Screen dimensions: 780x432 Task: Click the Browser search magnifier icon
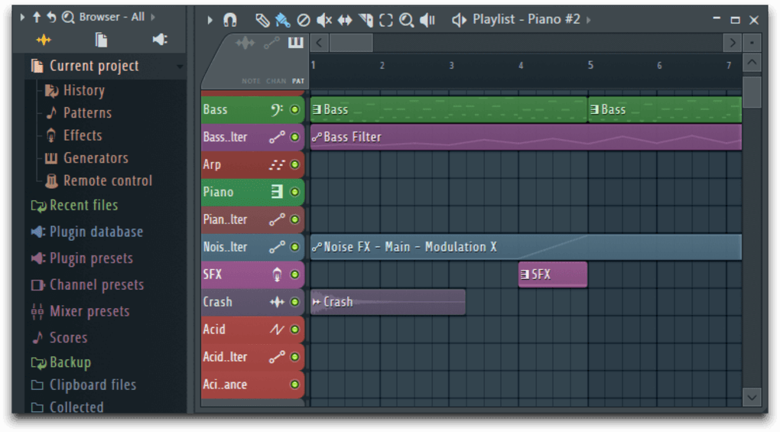point(68,17)
